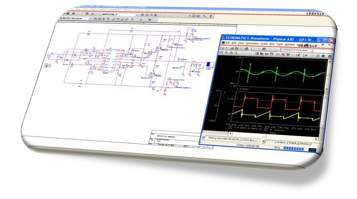Click the Power marker W button in Capture
This screenshot has height=199, width=357.
[x=149, y=20]
